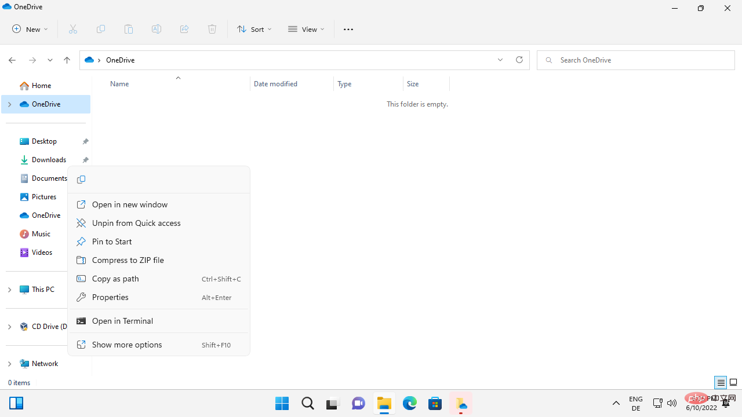Image resolution: width=742 pixels, height=417 pixels.
Task: Open address bar history dropdown
Action: [x=500, y=60]
